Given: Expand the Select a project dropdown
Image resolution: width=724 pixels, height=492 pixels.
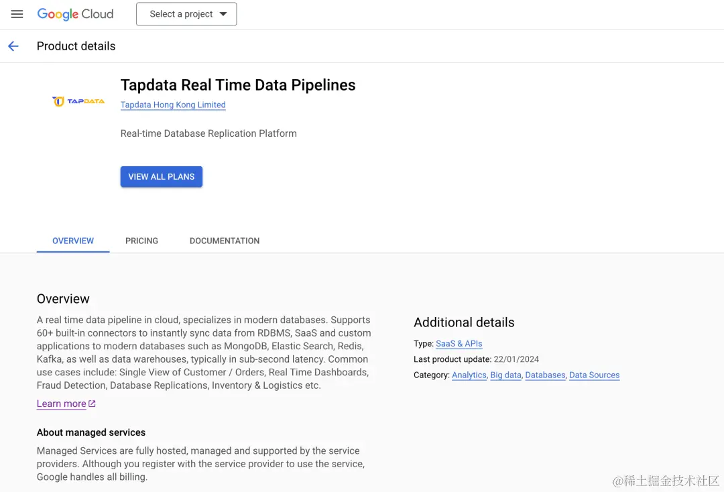Looking at the screenshot, I should tap(186, 14).
